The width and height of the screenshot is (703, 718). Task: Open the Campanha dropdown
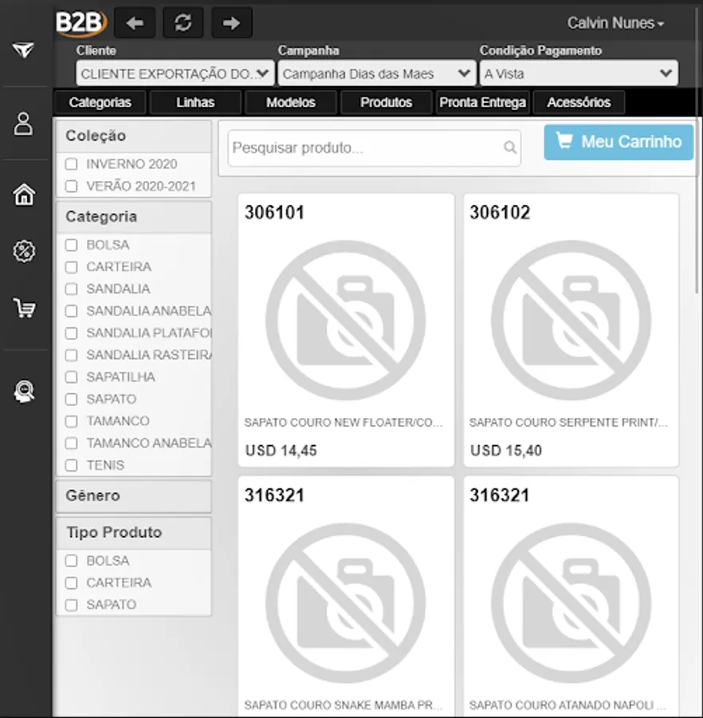click(377, 73)
